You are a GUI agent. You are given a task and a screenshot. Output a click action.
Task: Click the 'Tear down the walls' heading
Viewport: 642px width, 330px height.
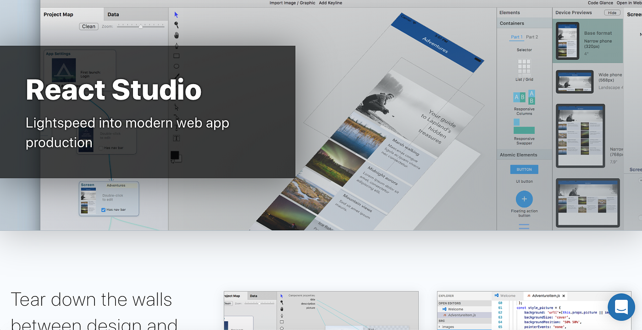pyautogui.click(x=91, y=299)
